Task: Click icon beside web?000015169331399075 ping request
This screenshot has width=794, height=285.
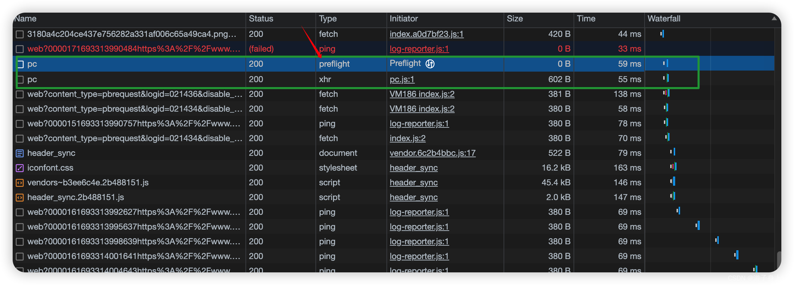Action: 20,124
